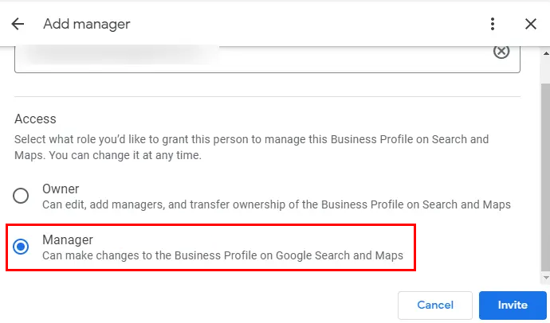Image resolution: width=550 pixels, height=323 pixels.
Task: Click the back arrow beside Add manager
Action: [18, 24]
